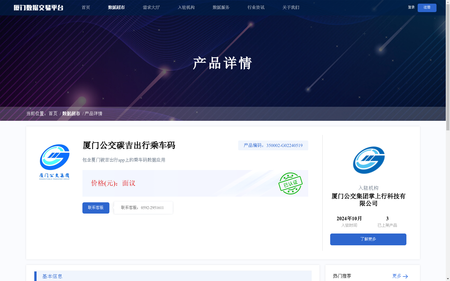Click the arrow icon beside 更多

pyautogui.click(x=405, y=277)
